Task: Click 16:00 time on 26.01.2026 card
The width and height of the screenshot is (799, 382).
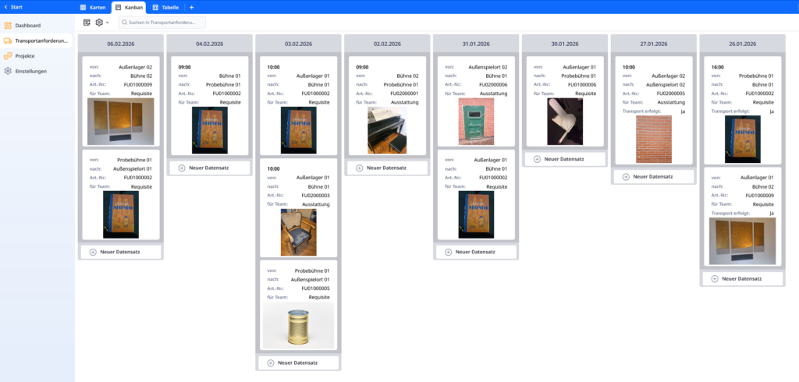Action: [x=718, y=67]
